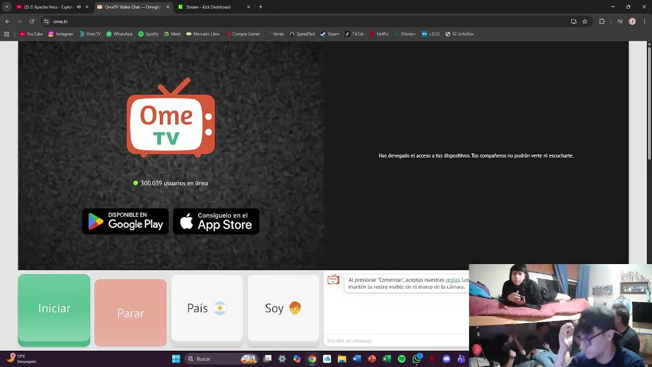Screen dimensions: 652x367
Task: Open the Steam bookmark
Action: (330, 34)
